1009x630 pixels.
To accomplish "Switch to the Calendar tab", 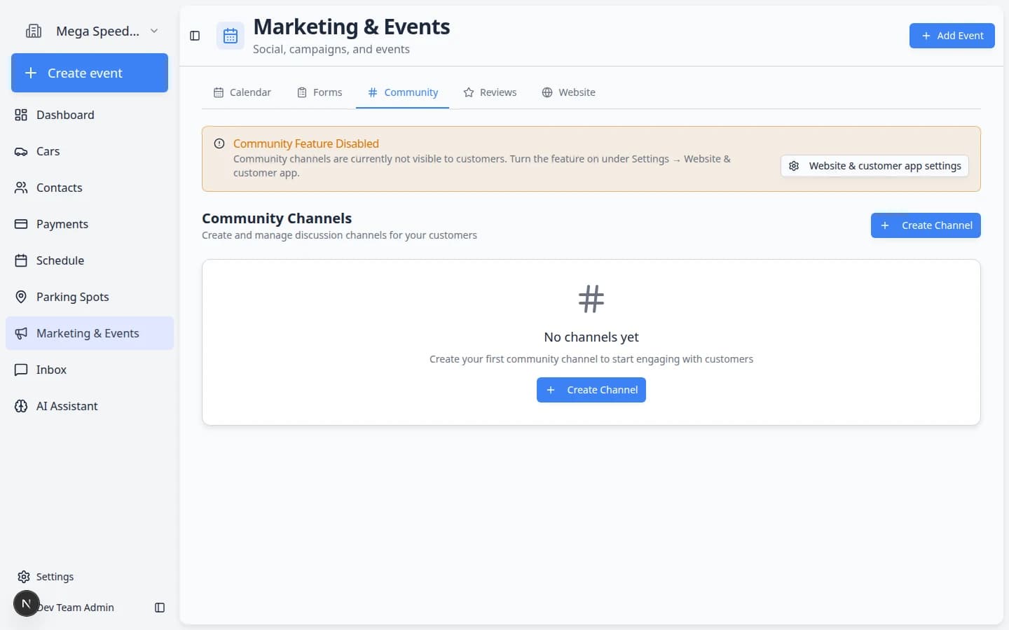I will point(242,92).
